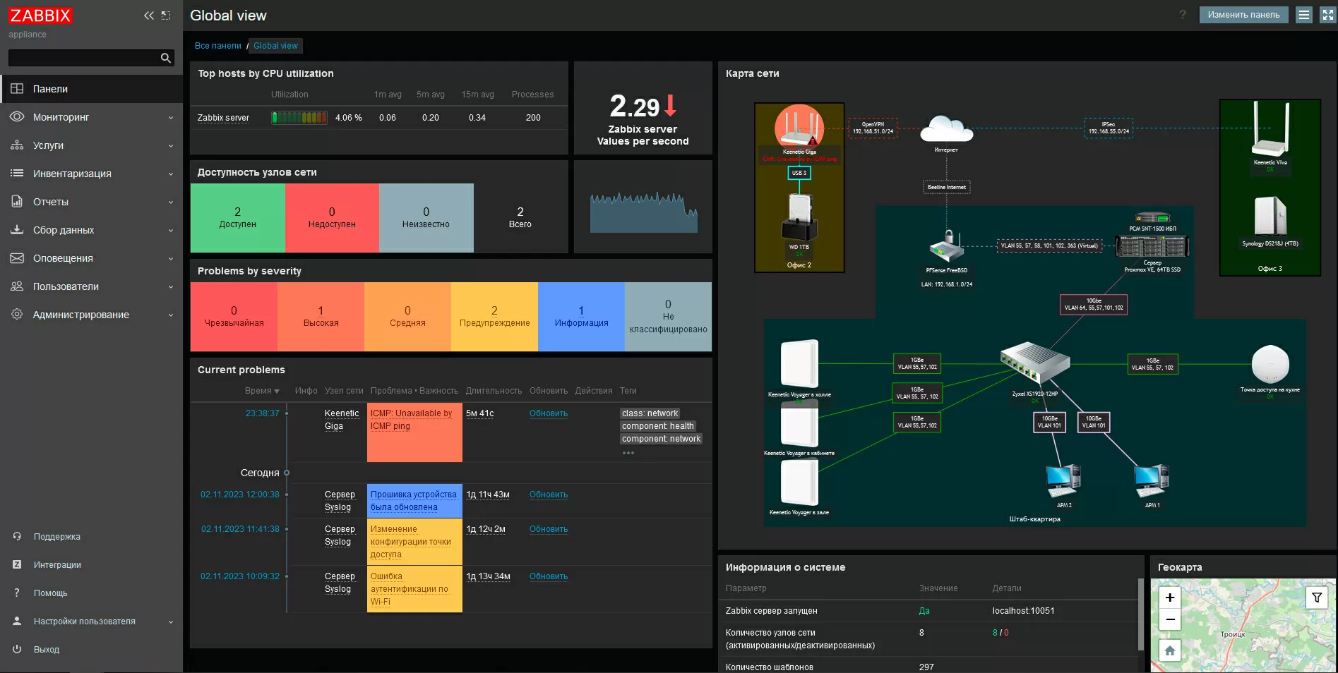This screenshot has height=673, width=1338.
Task: Click the Помощь question mark icon
Action: click(17, 593)
